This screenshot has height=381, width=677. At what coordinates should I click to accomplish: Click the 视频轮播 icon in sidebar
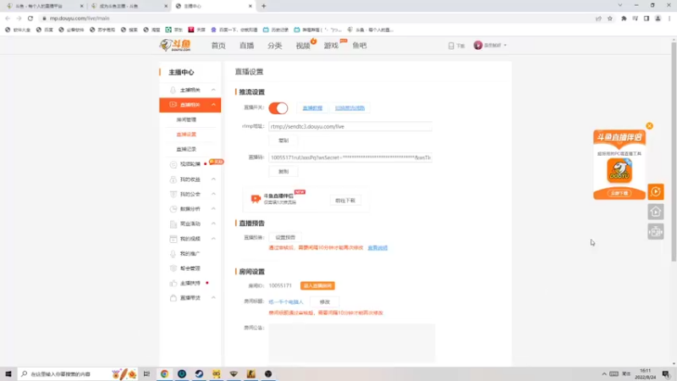173,164
